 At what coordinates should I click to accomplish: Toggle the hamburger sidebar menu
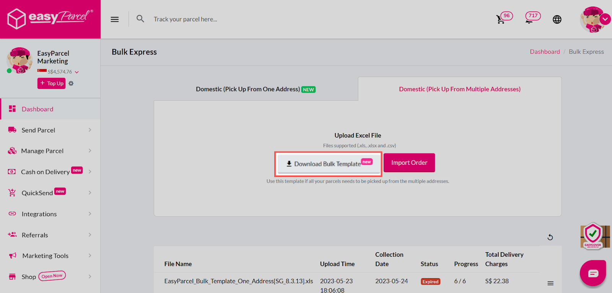[115, 19]
